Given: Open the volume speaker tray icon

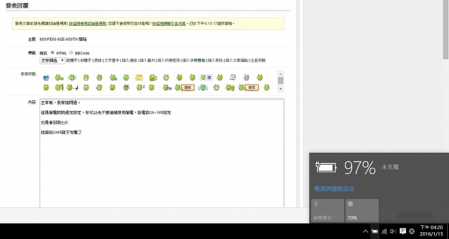Looking at the screenshot, I should [393, 232].
